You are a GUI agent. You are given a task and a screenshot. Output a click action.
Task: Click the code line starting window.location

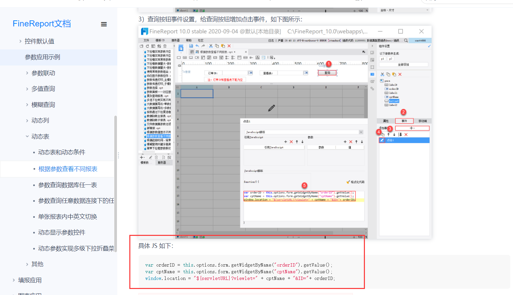click(240, 278)
